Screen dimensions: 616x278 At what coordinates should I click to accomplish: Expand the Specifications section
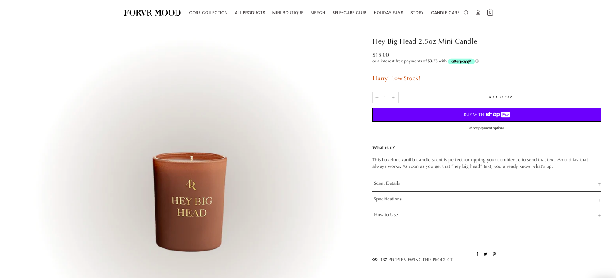(x=487, y=199)
